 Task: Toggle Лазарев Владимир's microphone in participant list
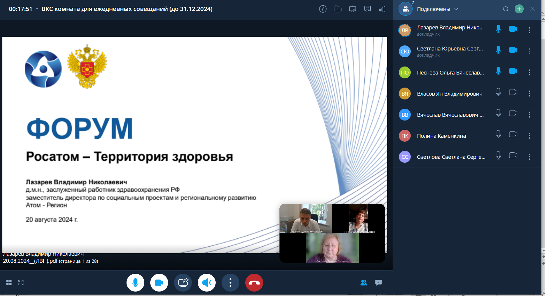(498, 29)
